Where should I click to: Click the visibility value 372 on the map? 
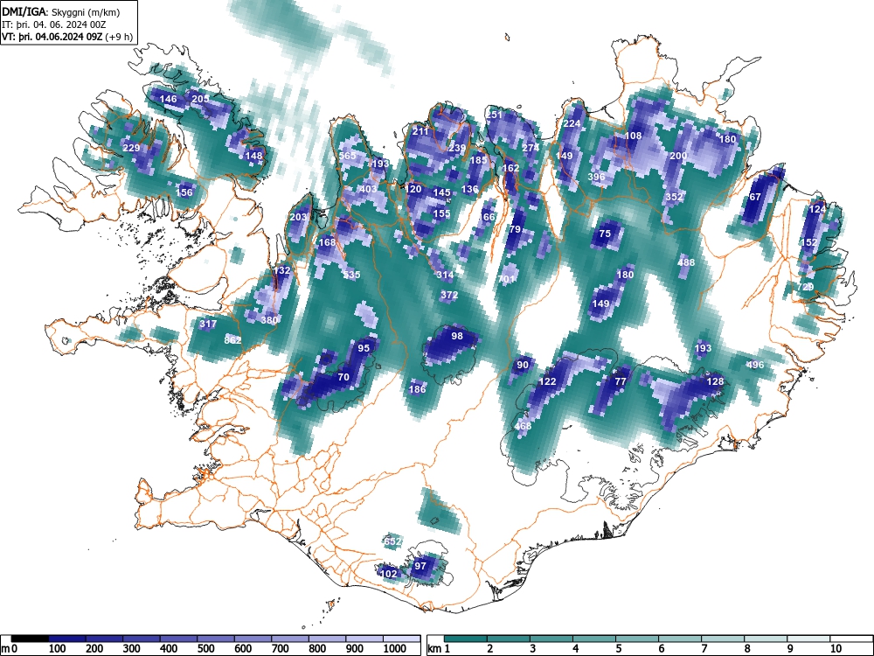pyautogui.click(x=449, y=295)
